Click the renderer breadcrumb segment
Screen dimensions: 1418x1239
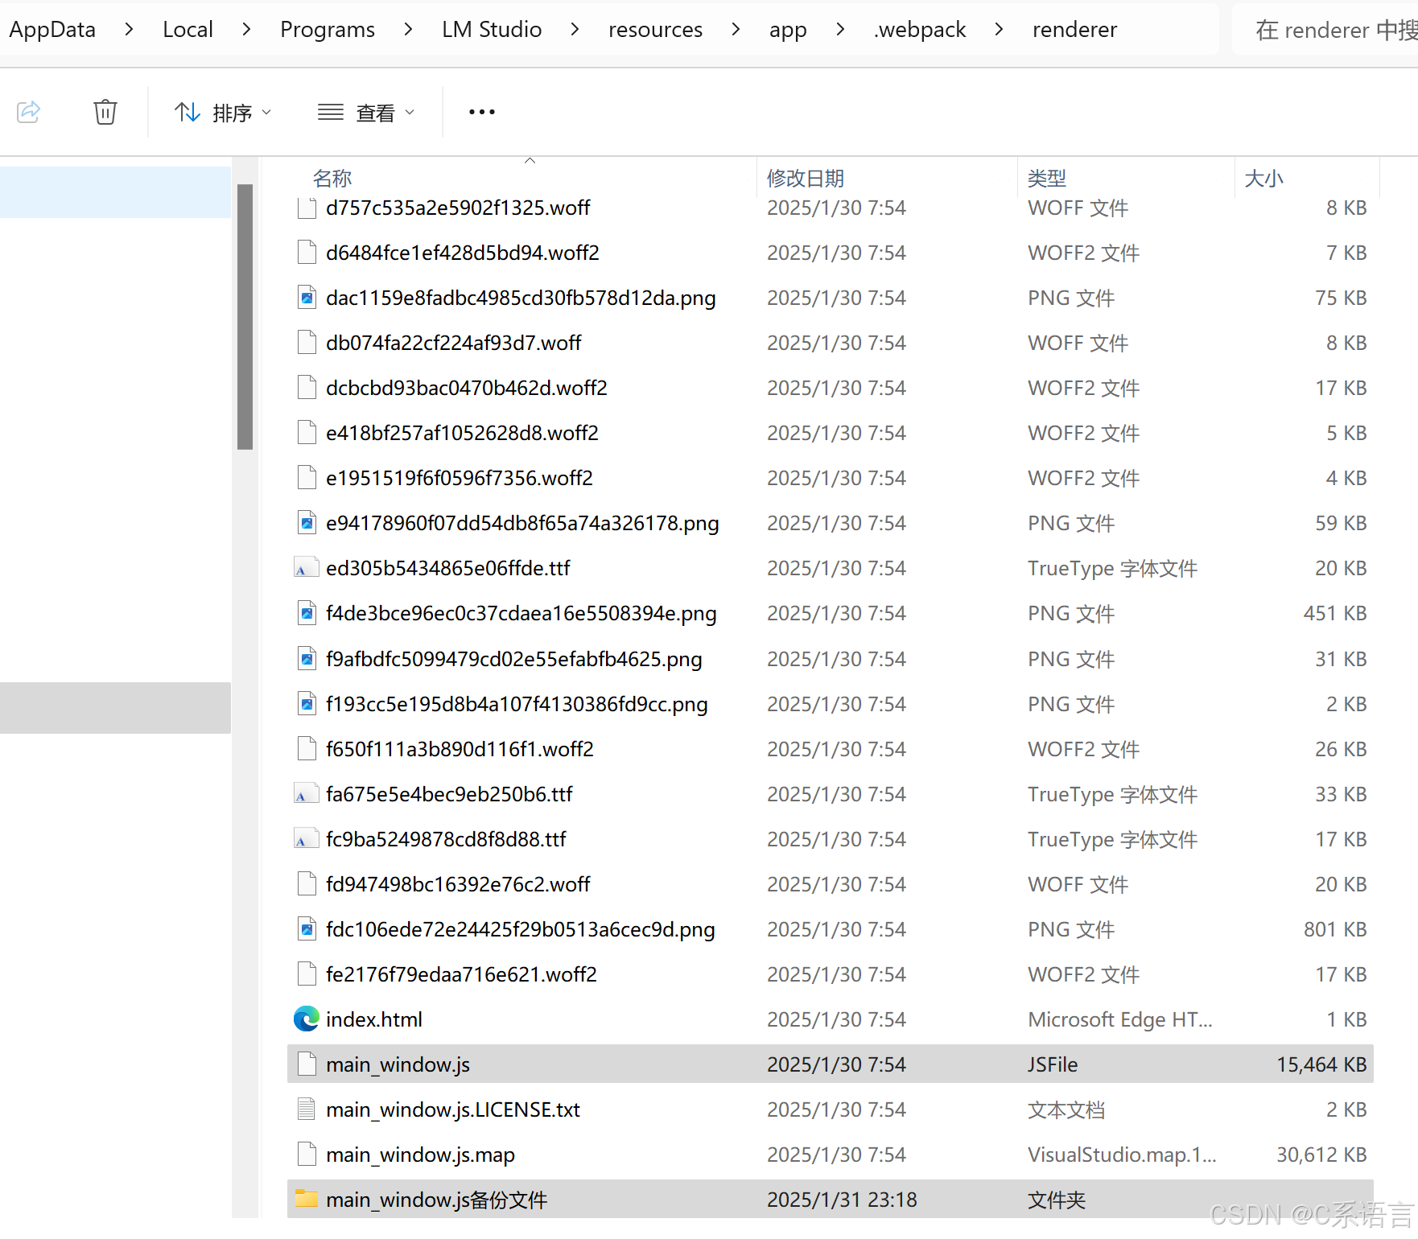(x=1074, y=30)
